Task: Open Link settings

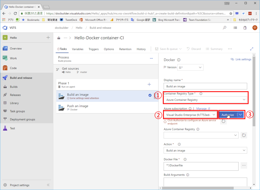Action: click(241, 59)
